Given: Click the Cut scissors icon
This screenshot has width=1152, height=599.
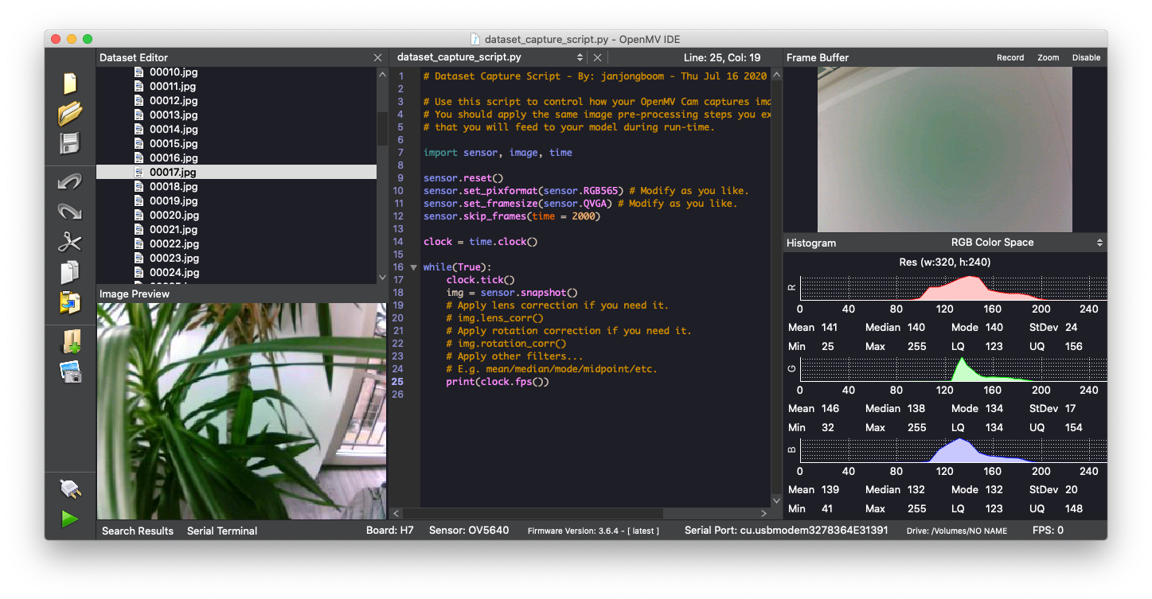Looking at the screenshot, I should [x=70, y=242].
